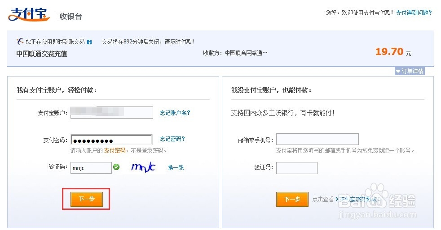Click the orange 支付密码 hint link

coord(115,150)
